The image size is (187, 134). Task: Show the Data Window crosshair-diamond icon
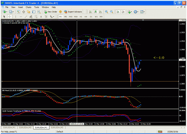pyautogui.click(x=24, y=12)
